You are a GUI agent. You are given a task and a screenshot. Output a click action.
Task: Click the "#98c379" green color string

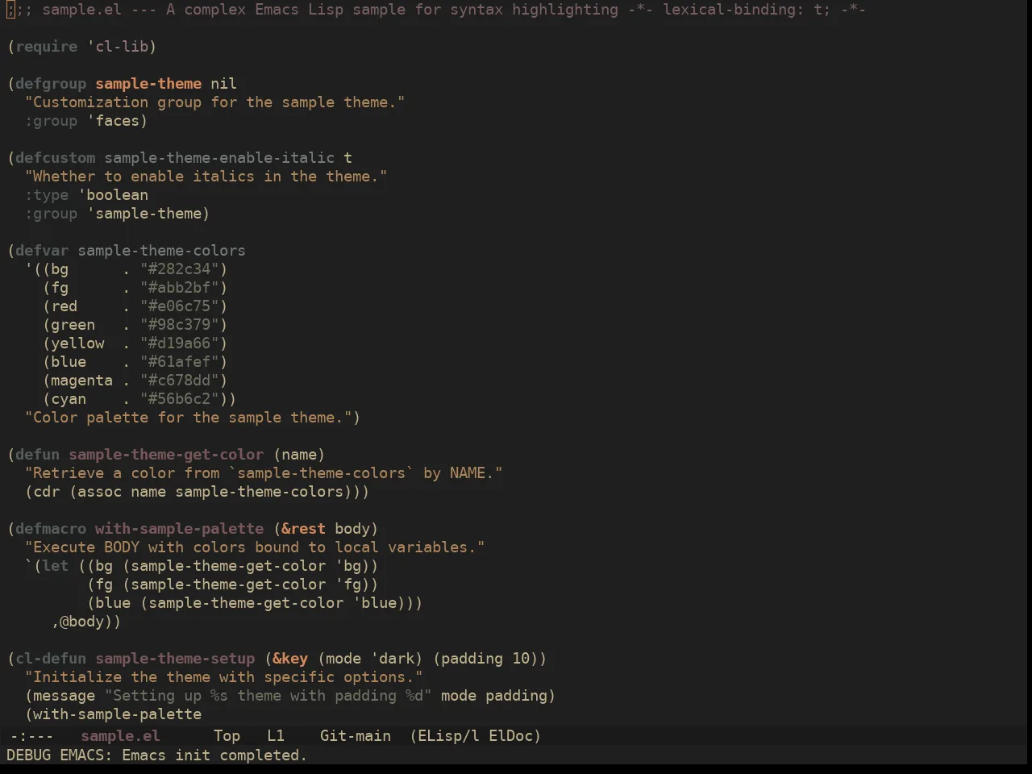[x=180, y=325]
